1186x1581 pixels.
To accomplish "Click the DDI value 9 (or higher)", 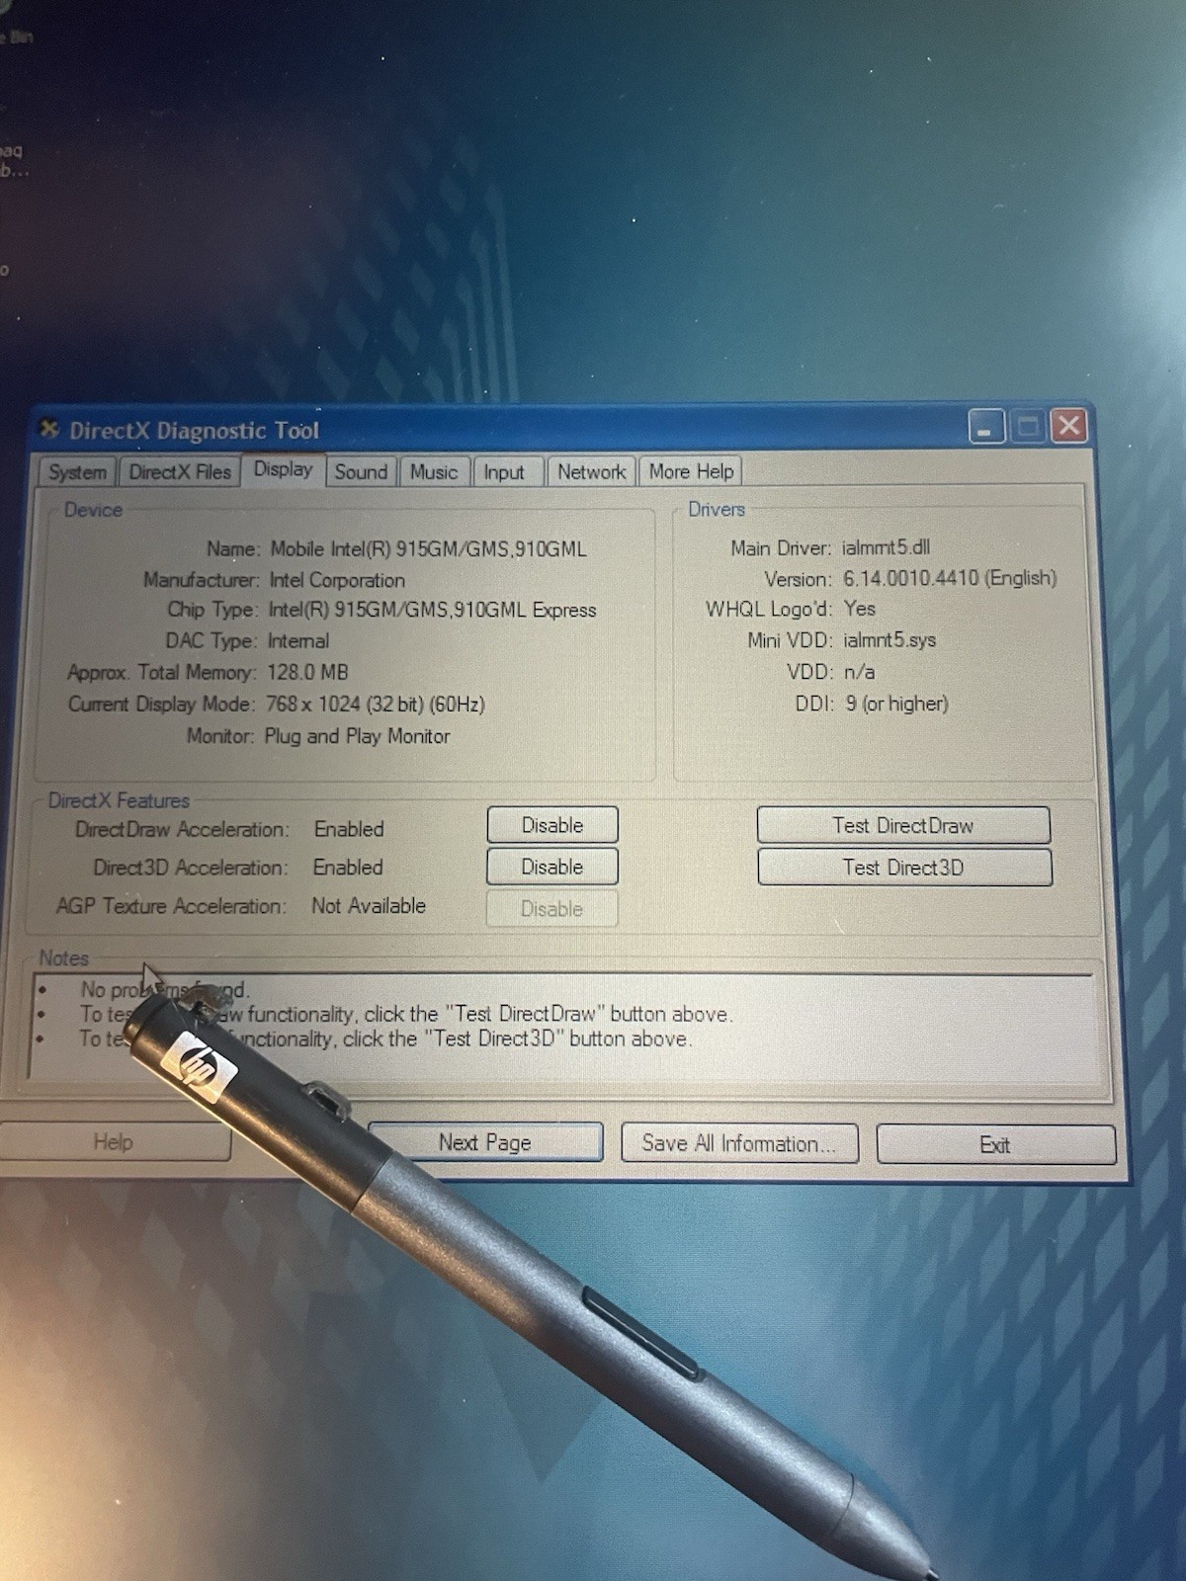I will [896, 704].
